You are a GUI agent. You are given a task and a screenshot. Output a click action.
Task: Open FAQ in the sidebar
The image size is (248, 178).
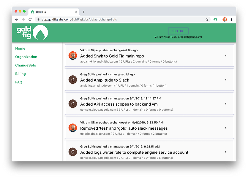pyautogui.click(x=19, y=82)
